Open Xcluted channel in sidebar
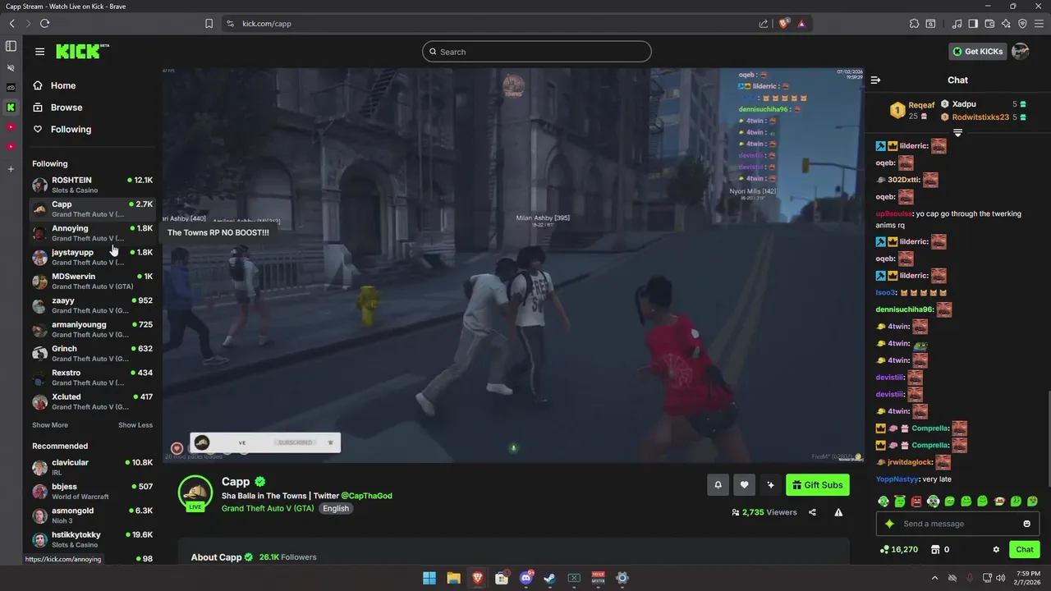Viewport: 1051px width, 591px height. point(92,401)
